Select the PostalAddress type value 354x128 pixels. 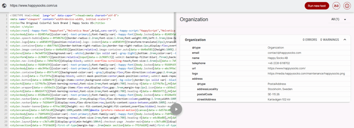click(x=277, y=84)
